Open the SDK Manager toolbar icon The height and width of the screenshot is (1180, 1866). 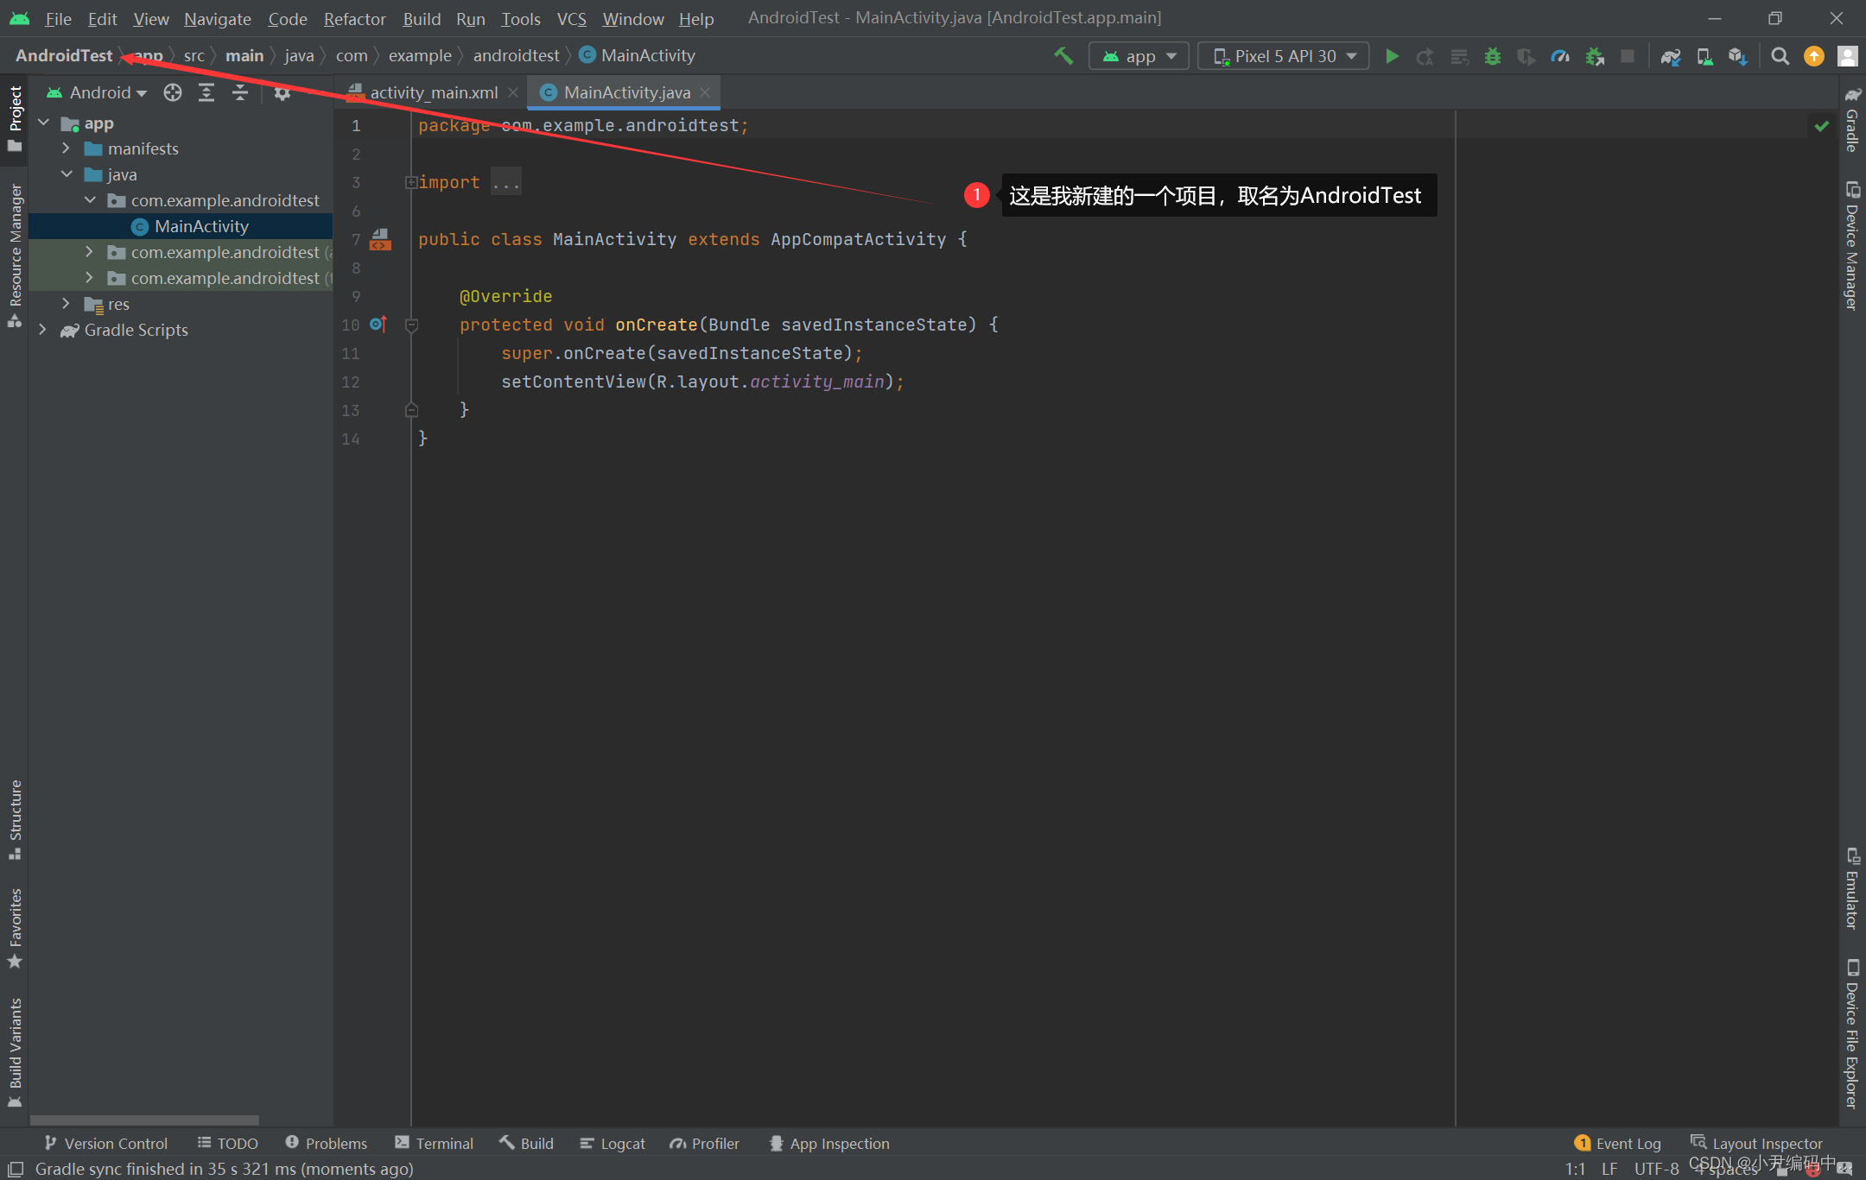[x=1738, y=56]
